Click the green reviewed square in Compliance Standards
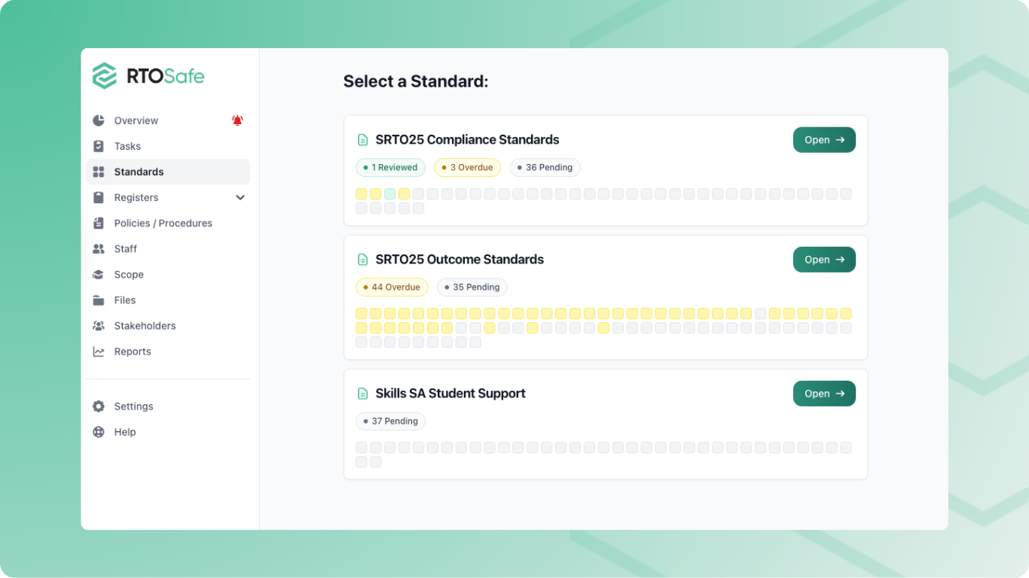1029x578 pixels. pyautogui.click(x=389, y=194)
